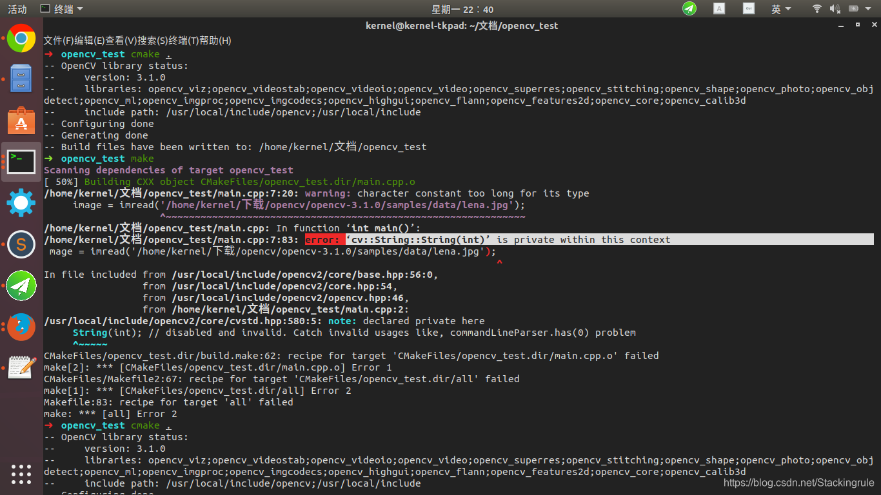Open 英 input method dropdown
This screenshot has width=881, height=495.
(x=782, y=8)
